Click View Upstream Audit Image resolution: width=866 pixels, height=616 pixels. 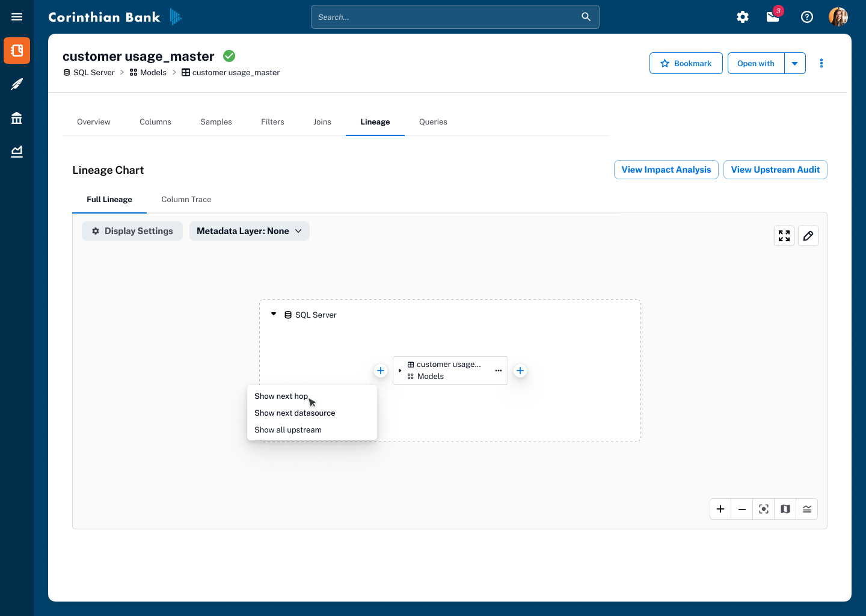tap(775, 170)
